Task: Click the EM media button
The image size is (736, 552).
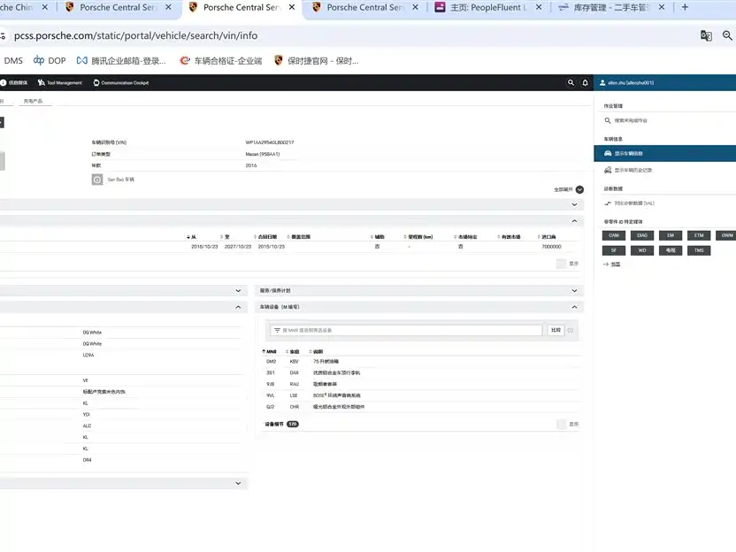Action: 671,235
